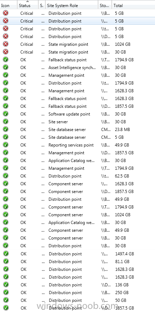The width and height of the screenshot is (155, 311).
Task: Click the OK icon for the 62.5 GB Distribution point
Action: point(6,176)
